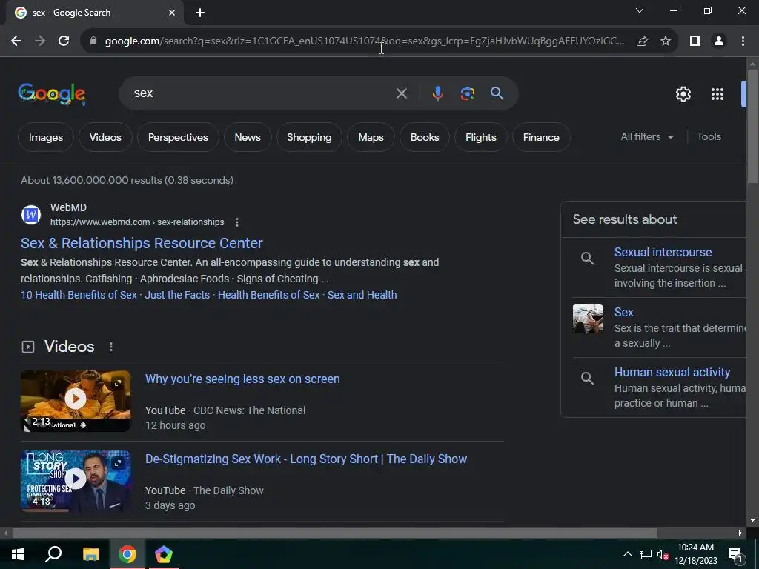The width and height of the screenshot is (759, 569).
Task: Click the vertical scrollbar thumb
Action: 752,126
